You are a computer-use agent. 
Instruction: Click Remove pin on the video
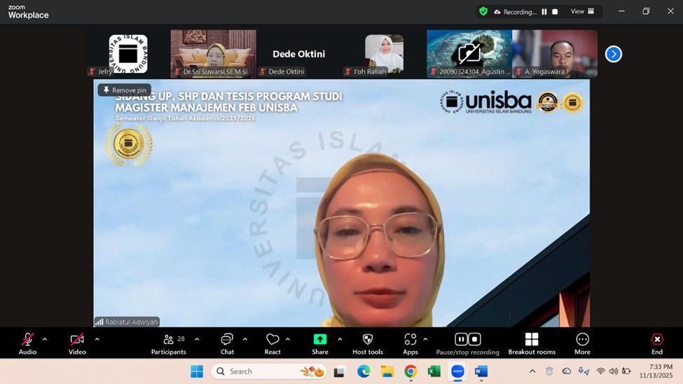[x=125, y=90]
